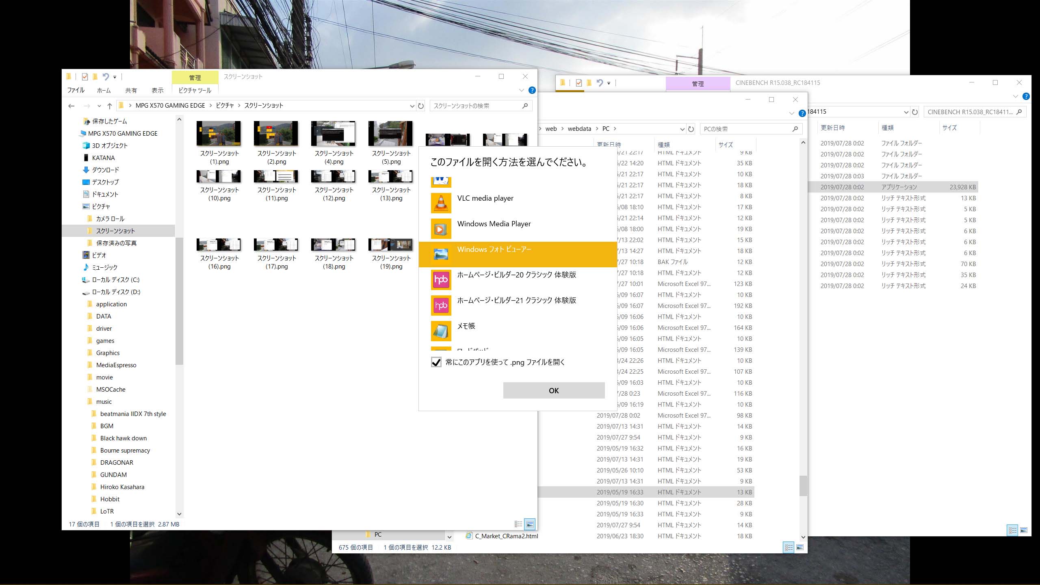Screen dimensions: 1040x585
Task: Go back with the left arrow button
Action: pyautogui.click(x=71, y=106)
